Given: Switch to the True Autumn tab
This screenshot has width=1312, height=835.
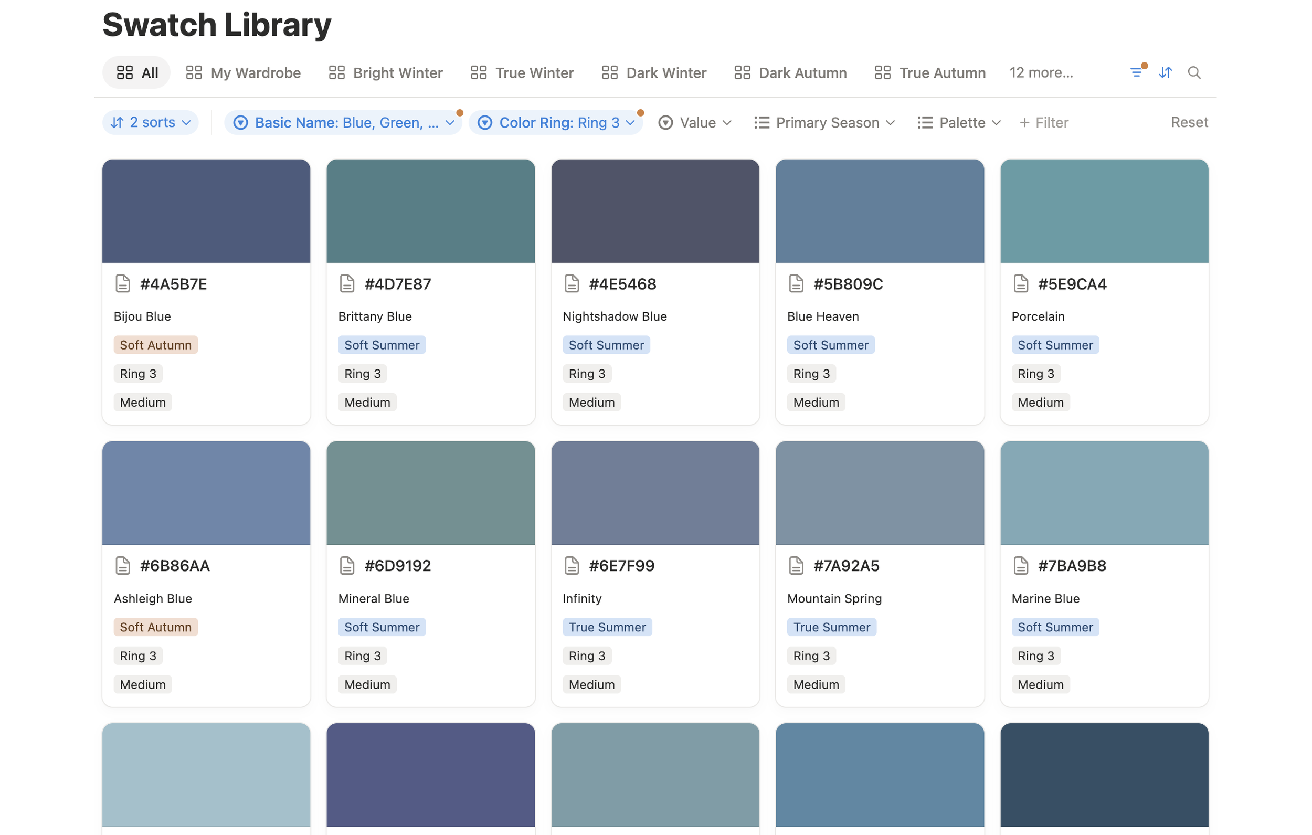Looking at the screenshot, I should point(929,72).
